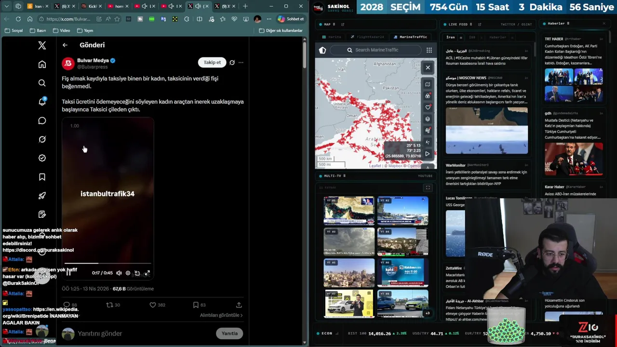Open MarineTraffic heart fleets icon
The height and width of the screenshot is (347, 617).
428,107
